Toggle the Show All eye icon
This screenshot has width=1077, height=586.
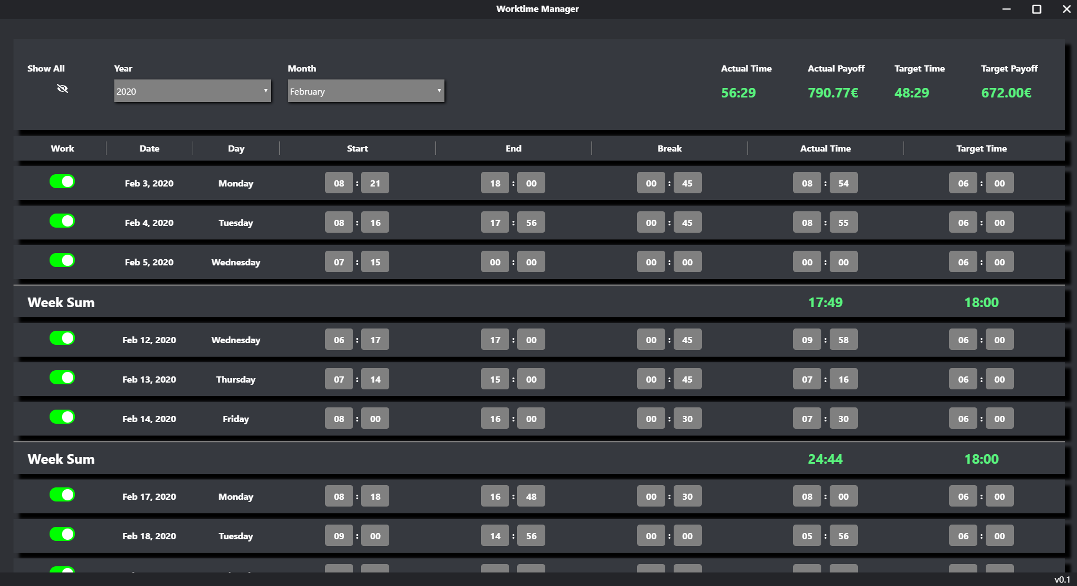point(63,88)
